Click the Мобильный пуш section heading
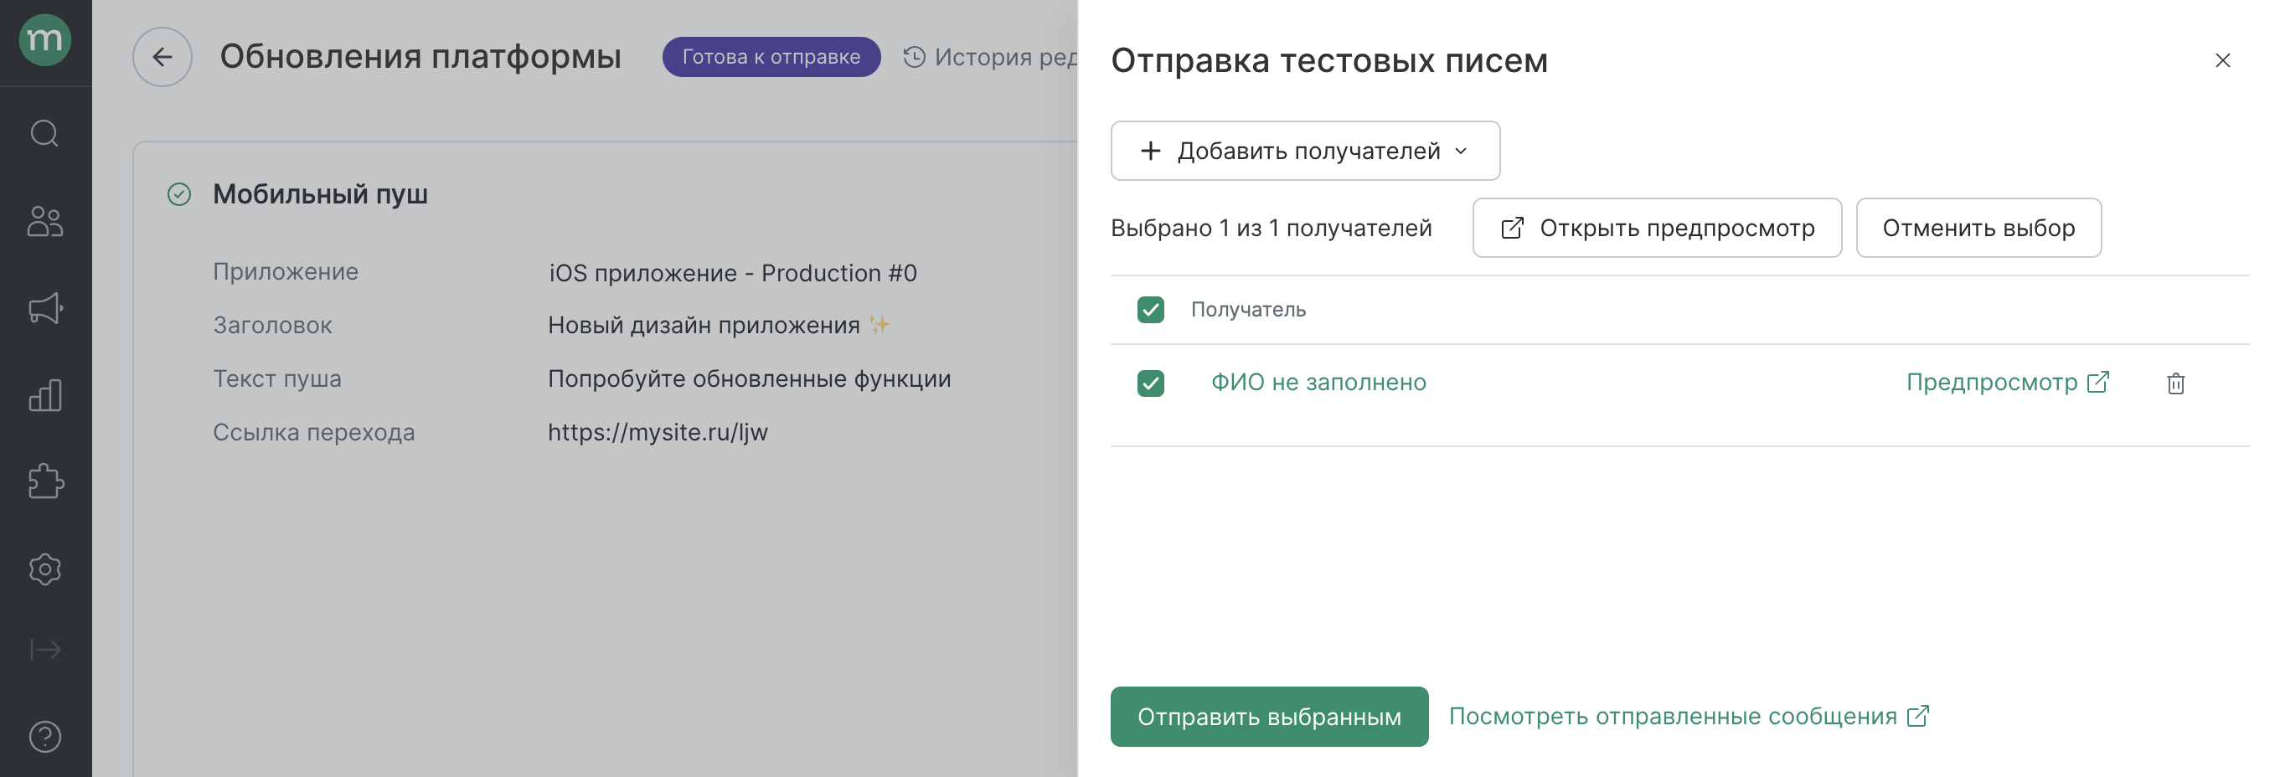 [319, 193]
